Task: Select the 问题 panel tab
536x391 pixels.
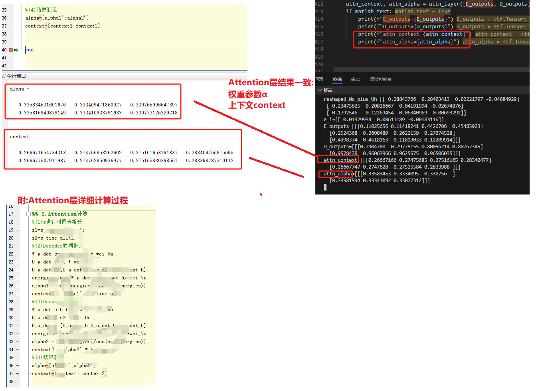Action: tap(319, 79)
